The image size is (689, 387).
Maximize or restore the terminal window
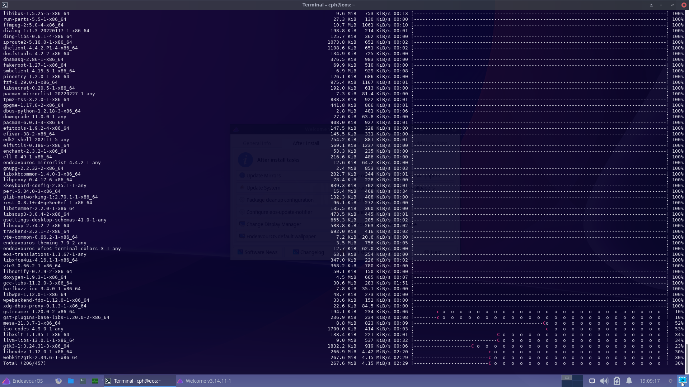(672, 5)
